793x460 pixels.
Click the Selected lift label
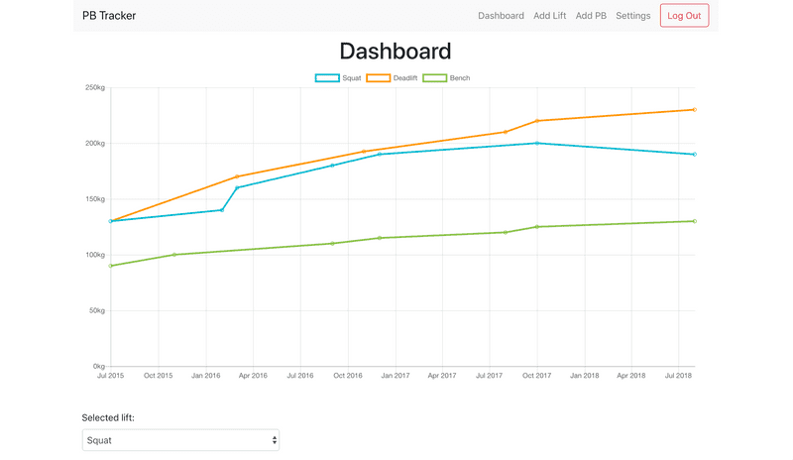click(x=108, y=417)
